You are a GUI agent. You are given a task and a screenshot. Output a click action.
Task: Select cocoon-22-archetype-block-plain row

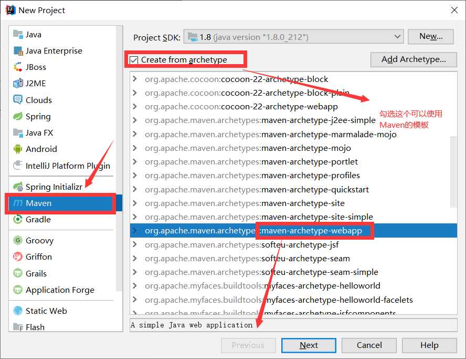(x=293, y=93)
